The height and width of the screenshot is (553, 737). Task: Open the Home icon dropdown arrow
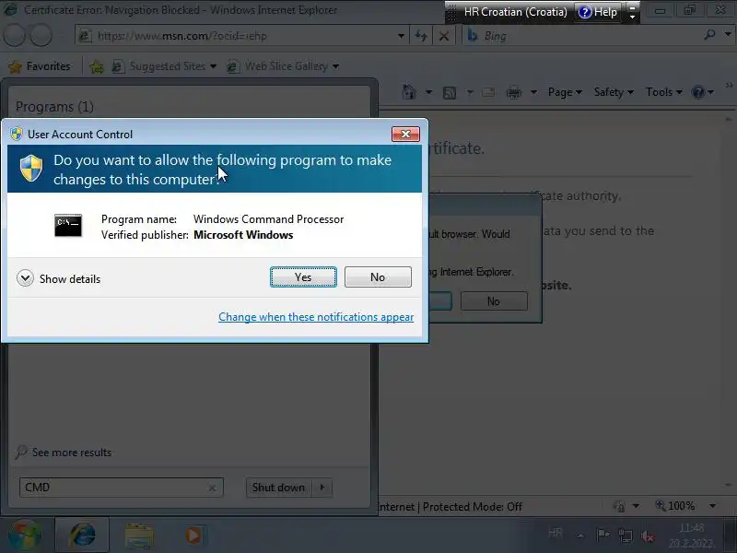pos(428,92)
